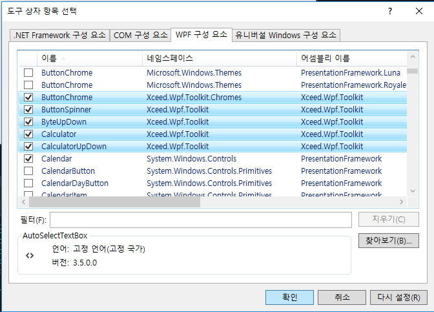This screenshot has height=312, width=434.
Task: Check ButtonChrome row for PresentationFramework.Luna
Action: [28, 73]
